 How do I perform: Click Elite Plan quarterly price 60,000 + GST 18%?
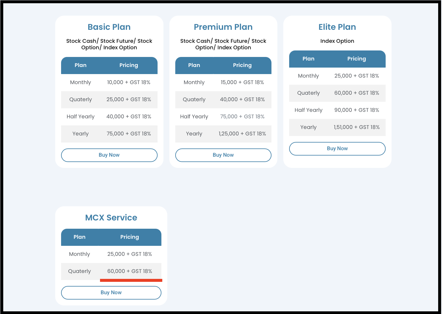(357, 93)
